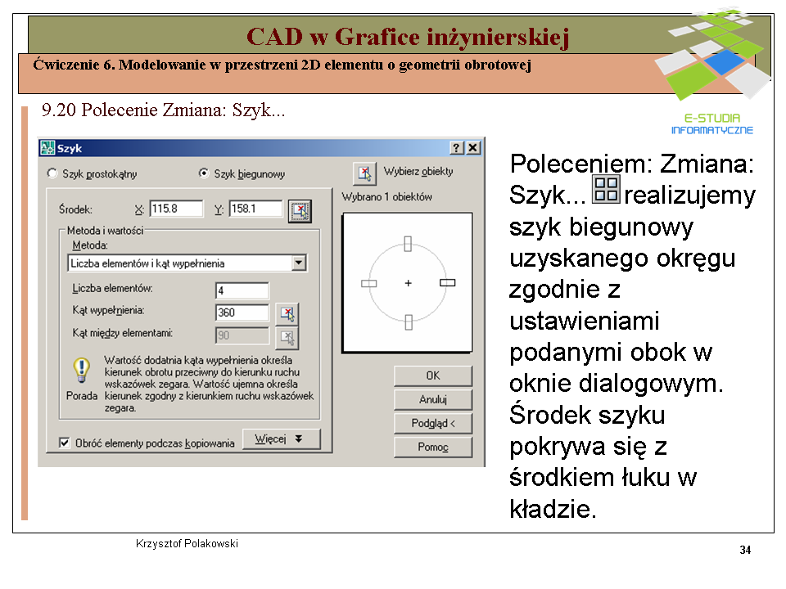Click the Wybierz obiekty select objects icon
The width and height of the screenshot is (786, 589).
click(x=364, y=173)
